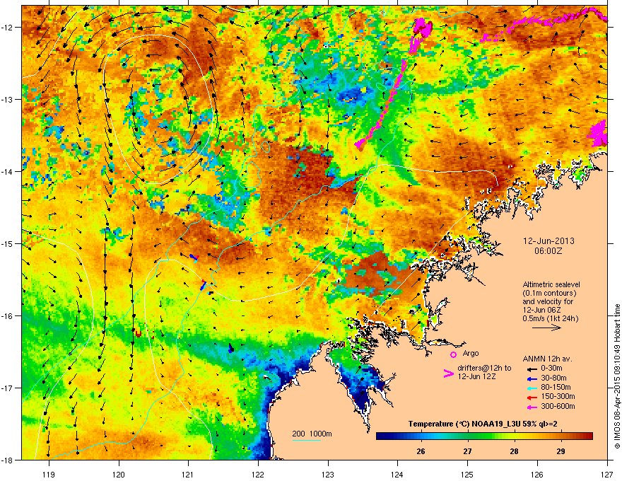Viewport: 622px width, 481px height.
Task: Click the cyan 80-150m ANMN arrow symbol
Action: pos(532,388)
